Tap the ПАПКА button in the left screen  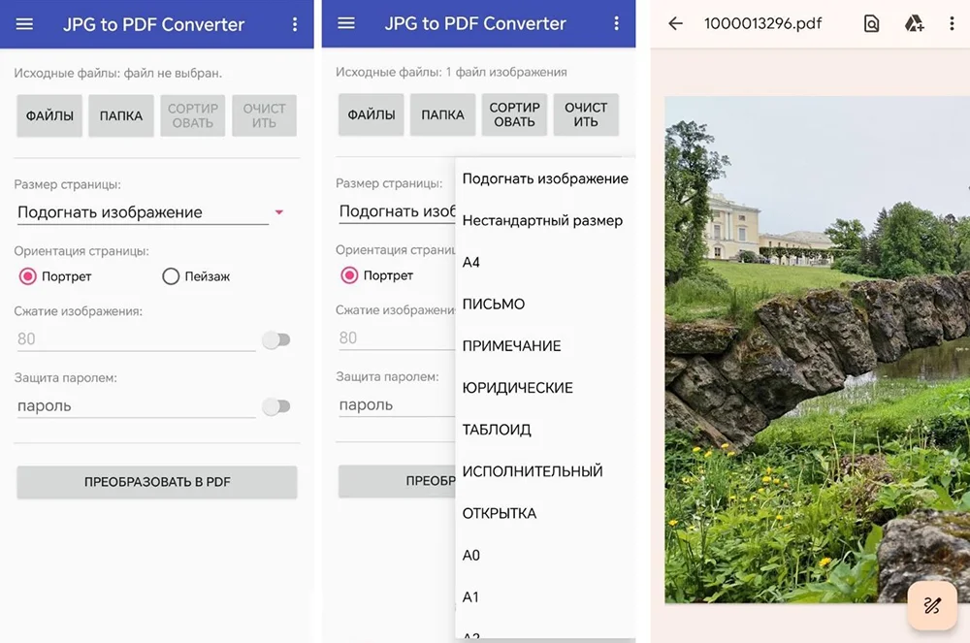click(x=121, y=115)
